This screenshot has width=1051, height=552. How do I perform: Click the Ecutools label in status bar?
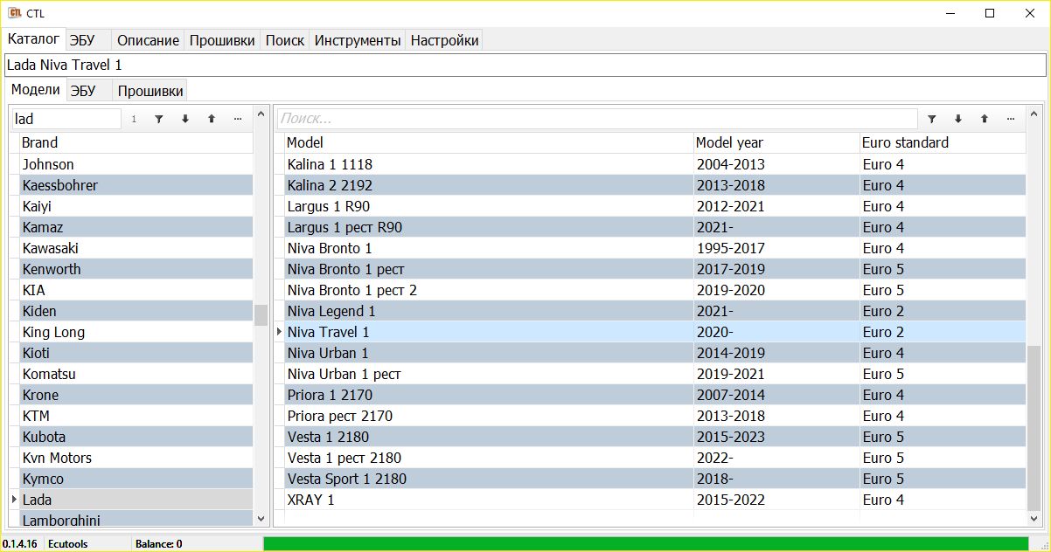click(x=67, y=544)
